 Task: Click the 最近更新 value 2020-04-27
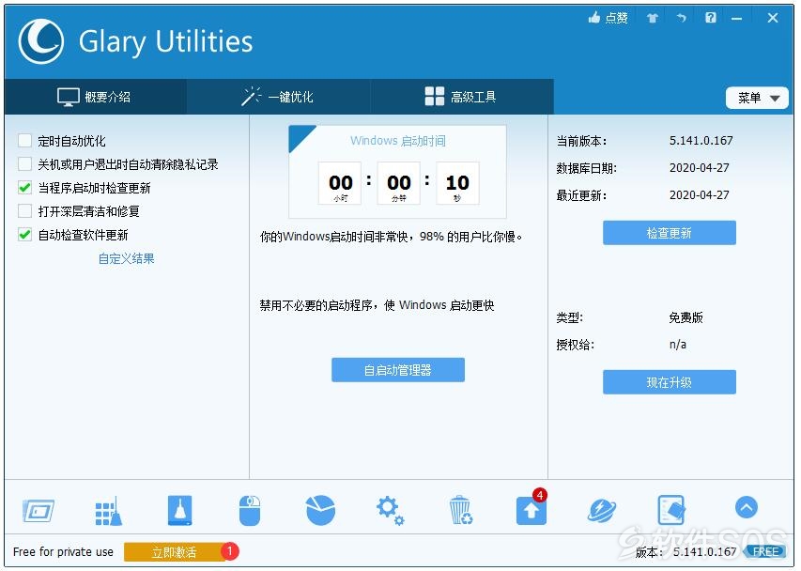click(x=700, y=194)
